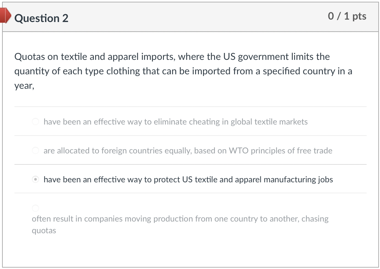Click the selected 'protect US textile jobs' radio
380x269 pixels.
35,180
